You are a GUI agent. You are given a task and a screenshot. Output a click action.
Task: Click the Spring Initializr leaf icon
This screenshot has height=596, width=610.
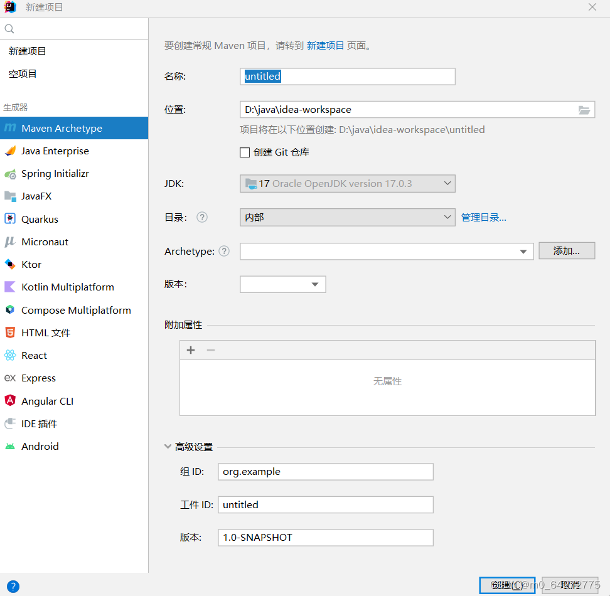click(10, 174)
